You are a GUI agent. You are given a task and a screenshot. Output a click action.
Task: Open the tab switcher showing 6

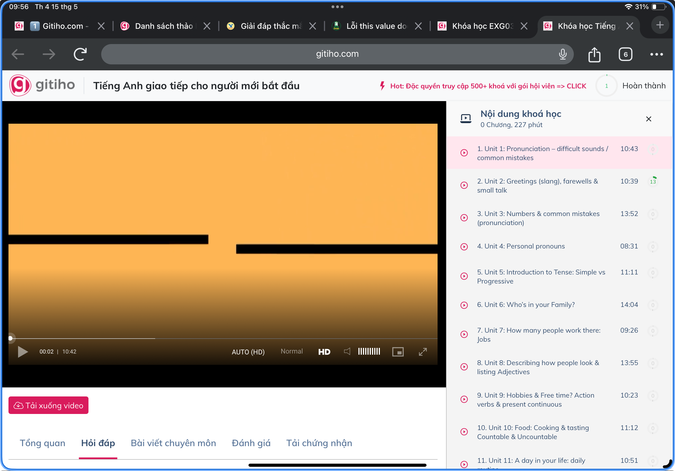tap(625, 54)
